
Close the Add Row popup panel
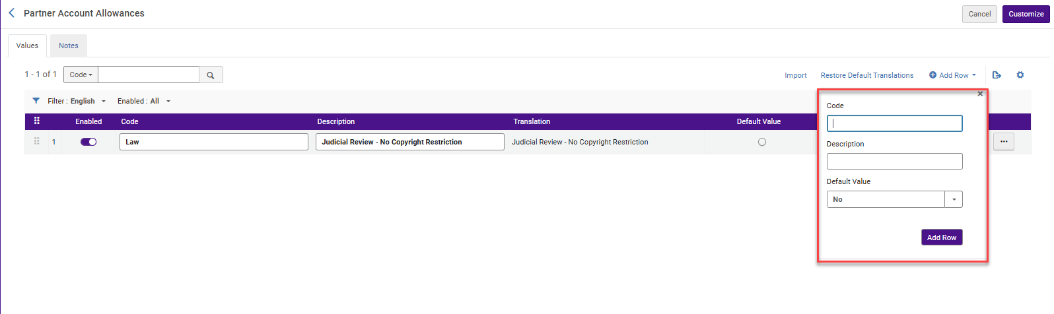coord(980,94)
